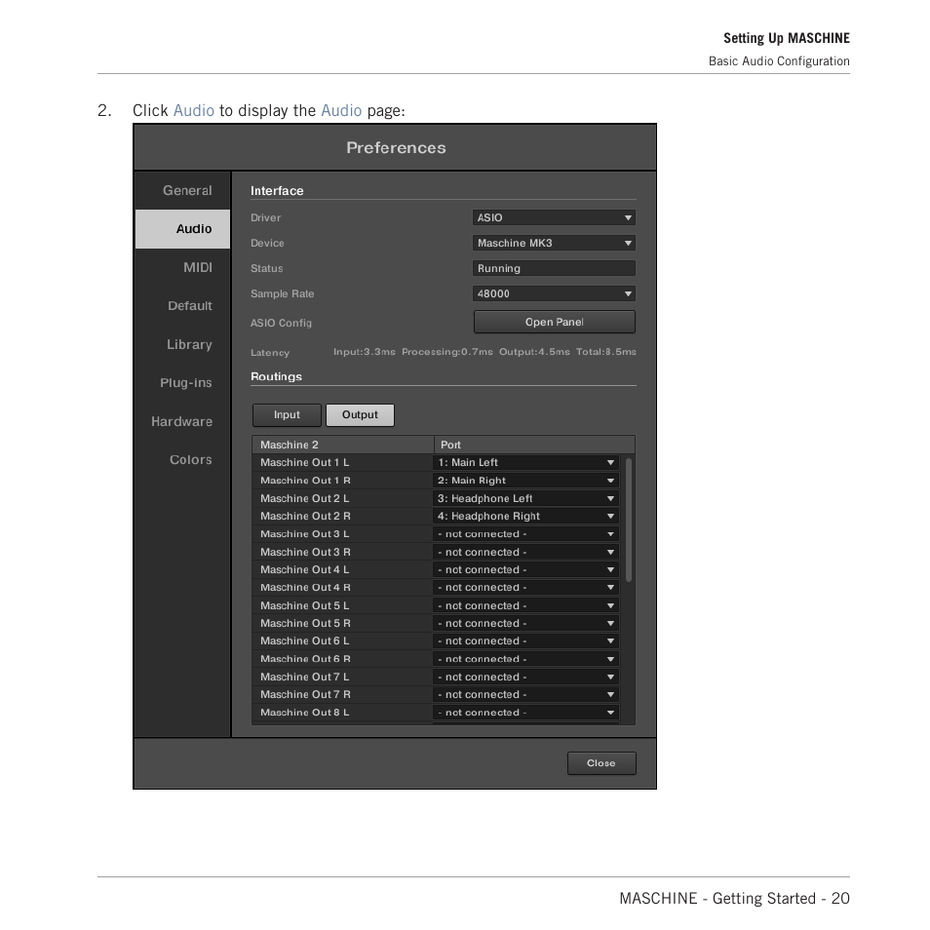
Task: Click the first blue Audio link in instructions
Action: coord(193,111)
